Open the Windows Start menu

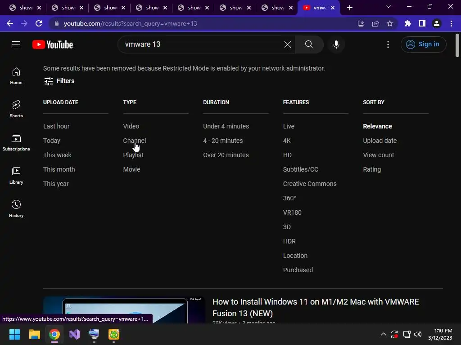click(14, 334)
